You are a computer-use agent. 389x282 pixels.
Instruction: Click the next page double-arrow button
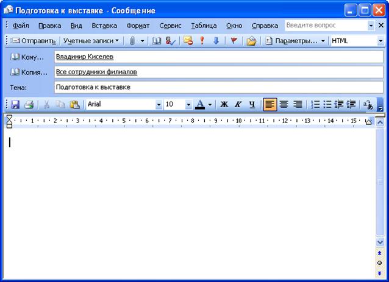pyautogui.click(x=380, y=273)
